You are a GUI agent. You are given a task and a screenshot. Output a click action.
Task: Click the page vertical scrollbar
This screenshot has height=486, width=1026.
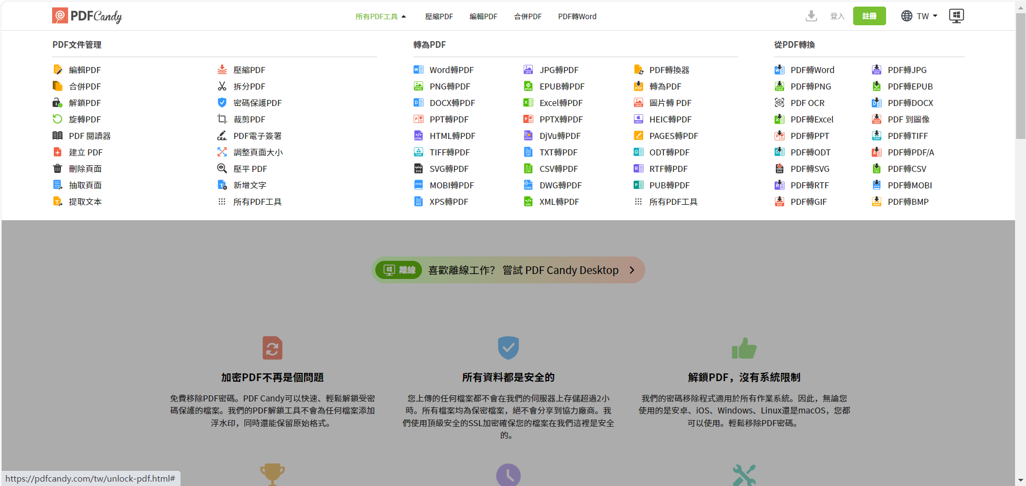tap(1021, 77)
